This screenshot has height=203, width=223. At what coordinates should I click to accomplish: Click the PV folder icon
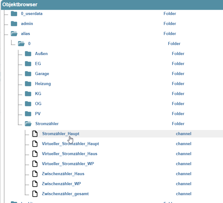(28, 114)
